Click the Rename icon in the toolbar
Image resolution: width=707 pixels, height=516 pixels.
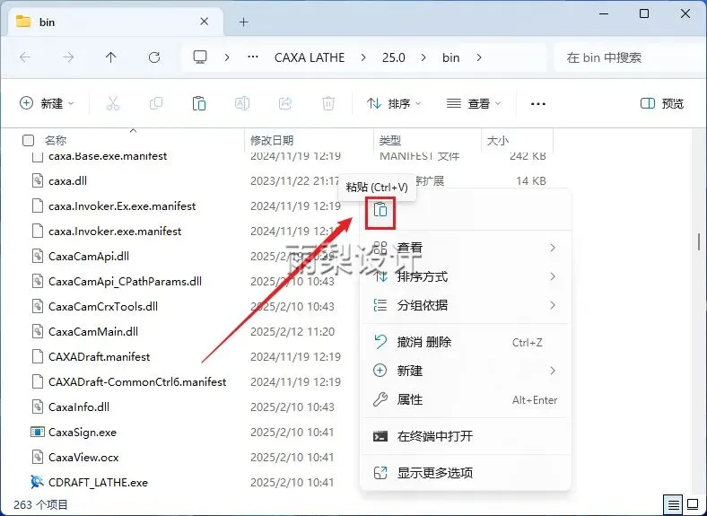[242, 104]
